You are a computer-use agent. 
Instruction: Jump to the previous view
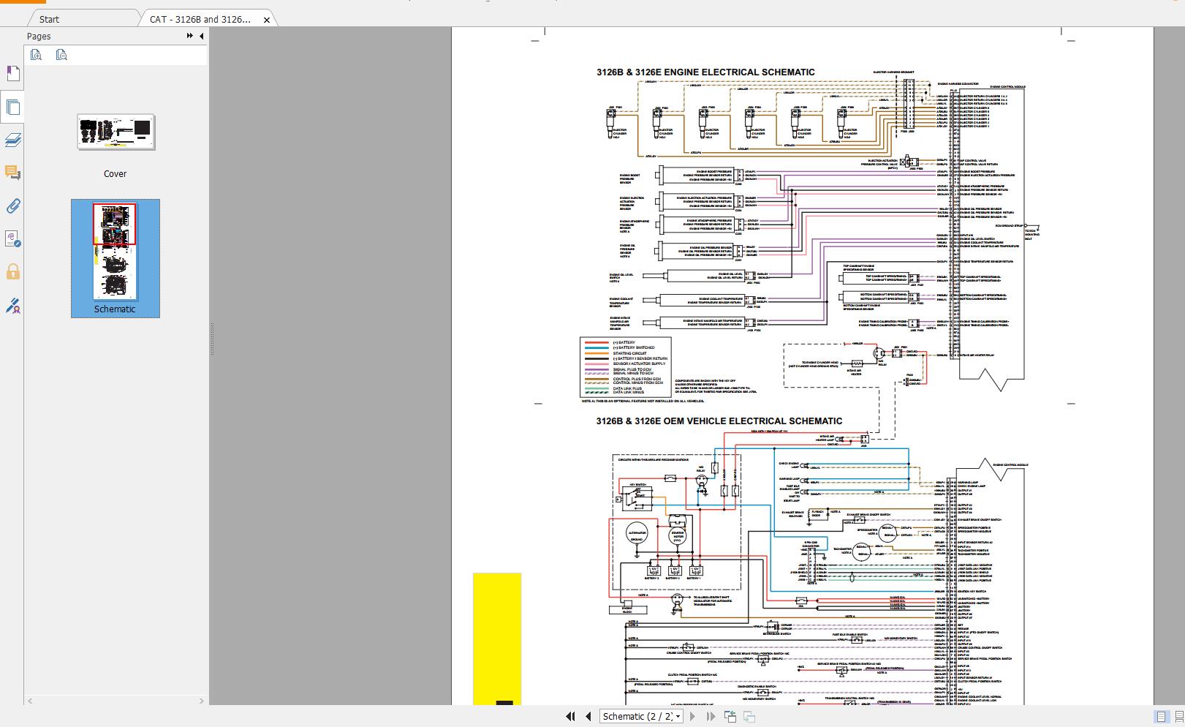[730, 717]
